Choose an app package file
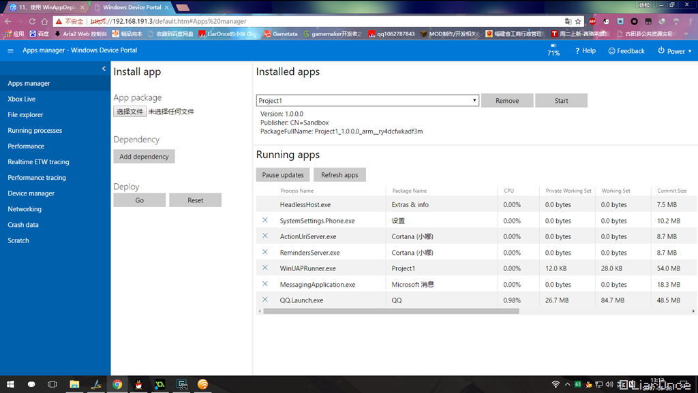Image resolution: width=698 pixels, height=393 pixels. click(130, 111)
